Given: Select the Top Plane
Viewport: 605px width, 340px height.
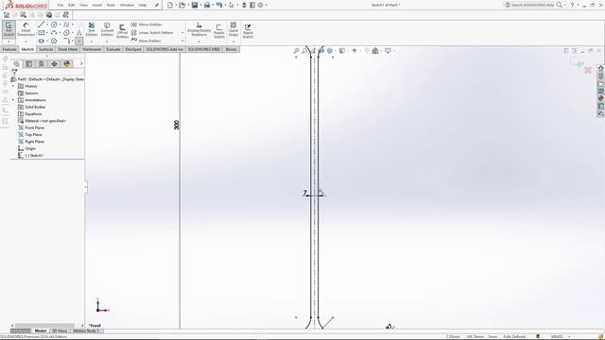Looking at the screenshot, I should point(33,135).
